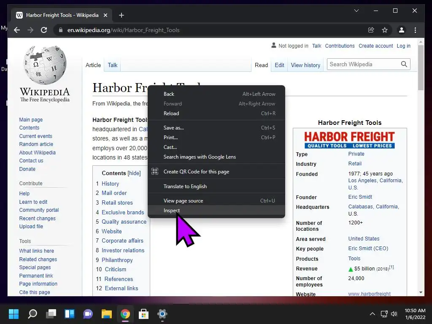Click the volume tray icon

pyautogui.click(x=394, y=314)
